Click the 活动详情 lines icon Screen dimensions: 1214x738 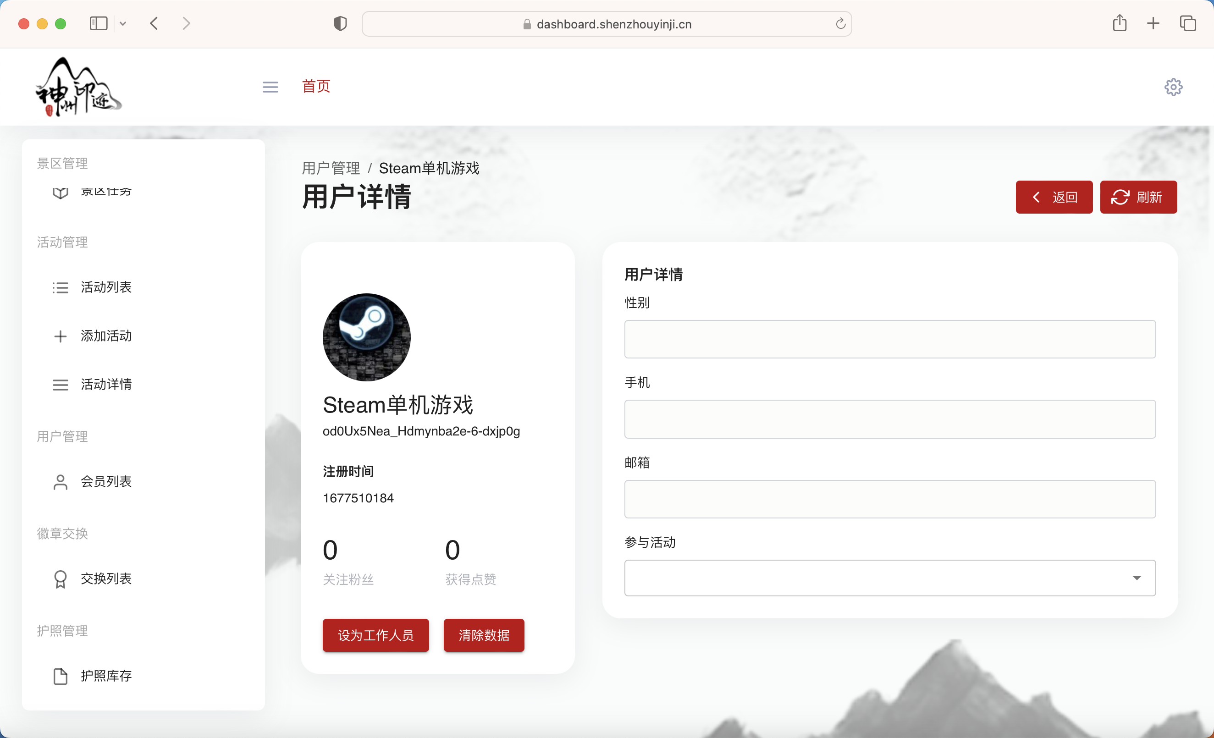(x=60, y=385)
